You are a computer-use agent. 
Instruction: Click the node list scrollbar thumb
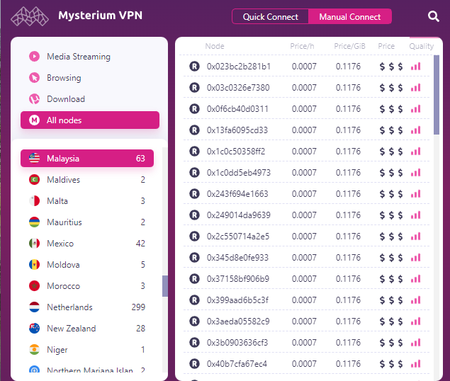click(x=437, y=95)
